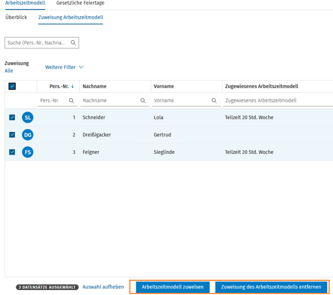Select the Zuweisung Arbeitszeitmodell sub-tab
Viewport: 333px width, 295px height.
[71, 17]
